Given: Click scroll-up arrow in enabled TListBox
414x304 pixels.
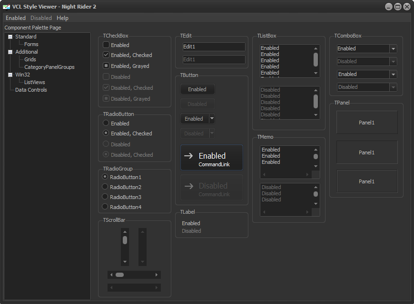Looking at the screenshot, I should (x=316, y=48).
